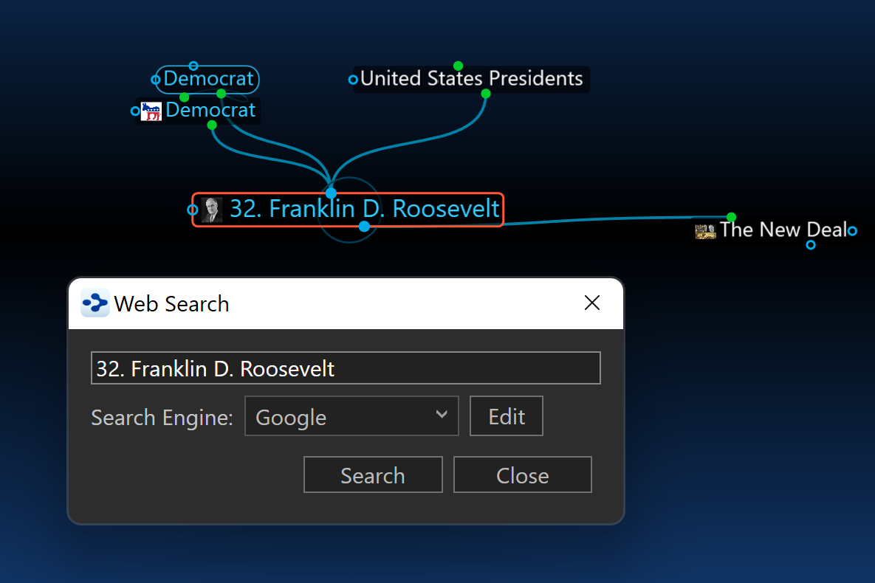Open the United States Presidents thought

(x=472, y=79)
